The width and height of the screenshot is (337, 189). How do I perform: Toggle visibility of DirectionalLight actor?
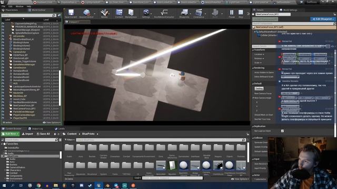point(3,58)
